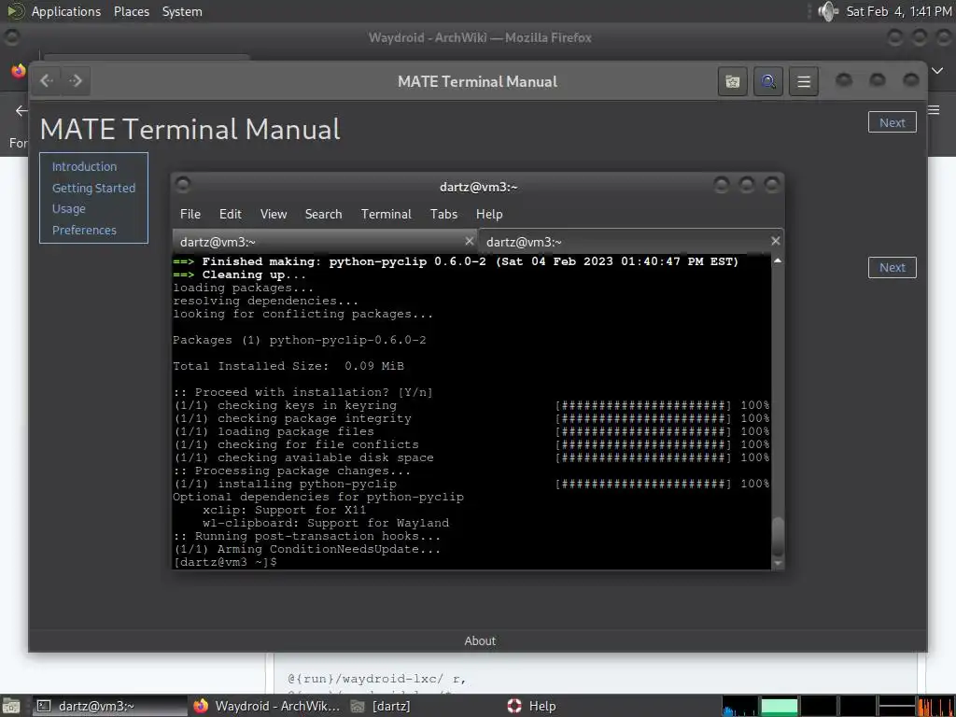This screenshot has width=956, height=717.
Task: Click the 'checking keys in keyring' line
Action: [471, 405]
